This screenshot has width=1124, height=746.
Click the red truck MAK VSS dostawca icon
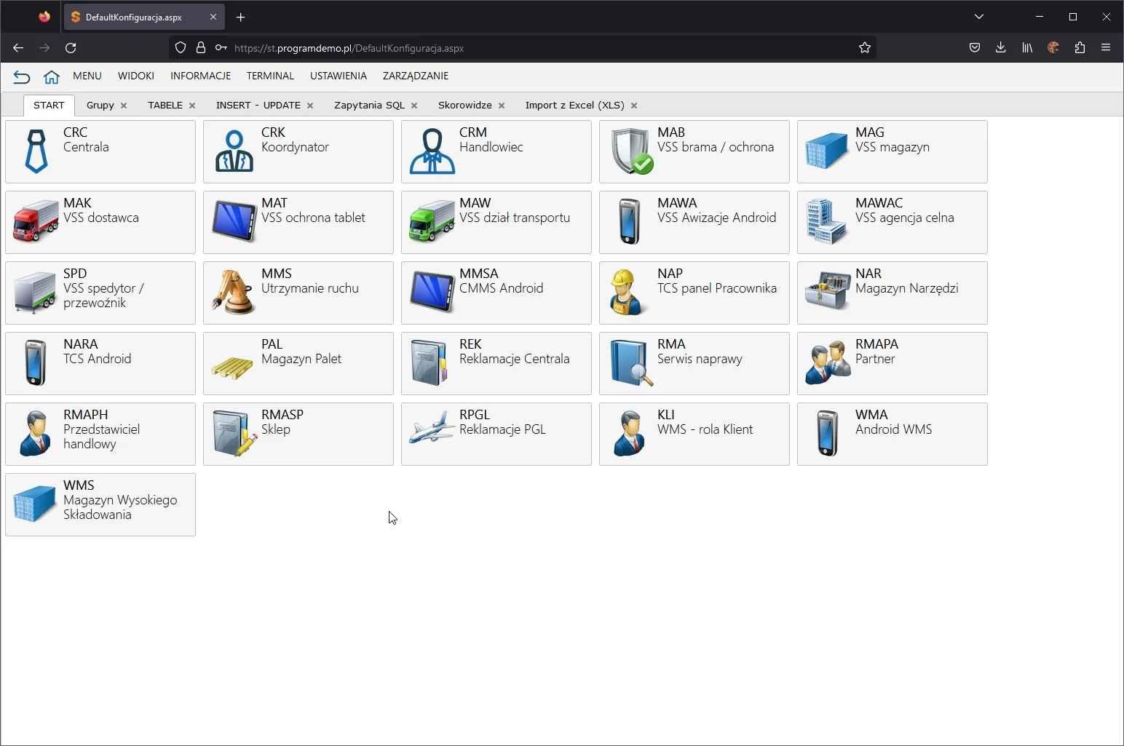tap(36, 222)
